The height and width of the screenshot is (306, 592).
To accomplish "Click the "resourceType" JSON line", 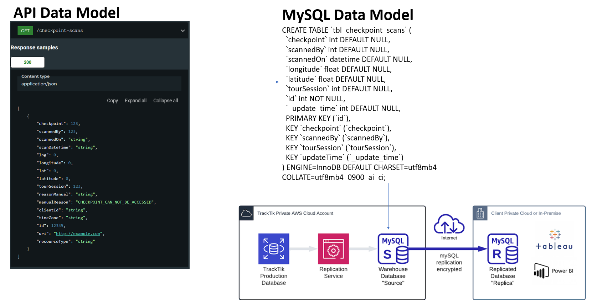I will point(66,241).
